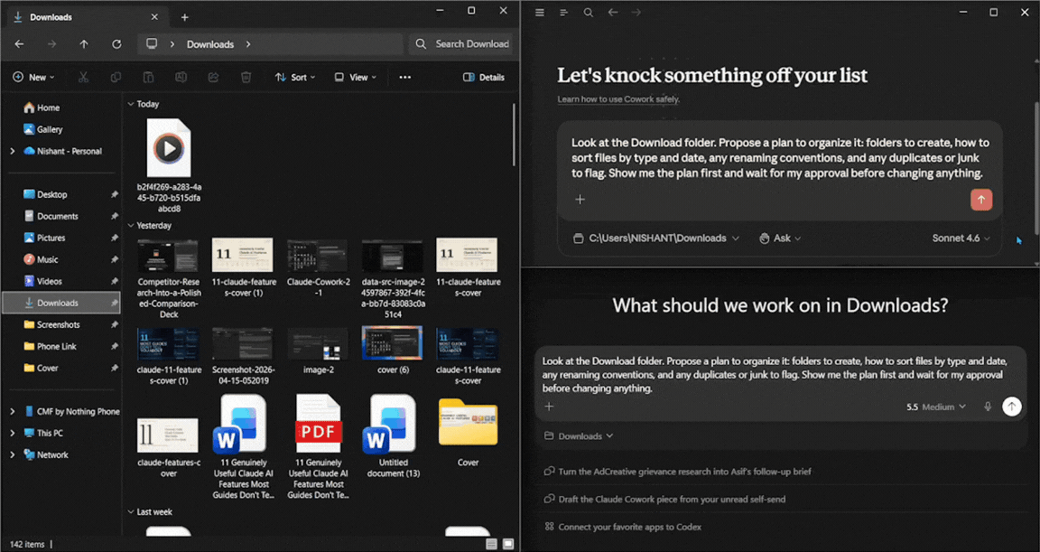Go back in File Explorer

pos(19,43)
